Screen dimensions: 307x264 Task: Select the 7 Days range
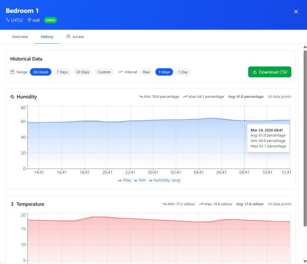[62, 72]
